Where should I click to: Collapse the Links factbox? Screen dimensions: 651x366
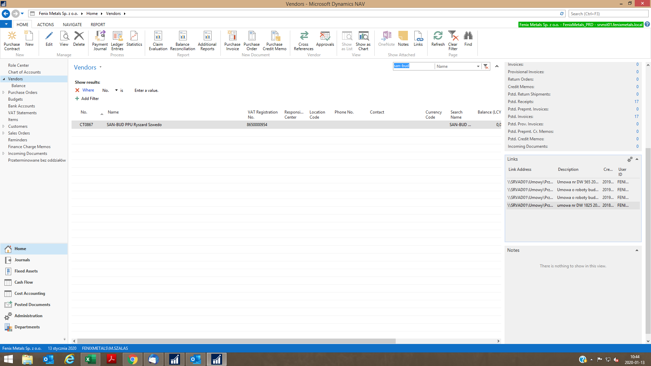[x=637, y=159]
